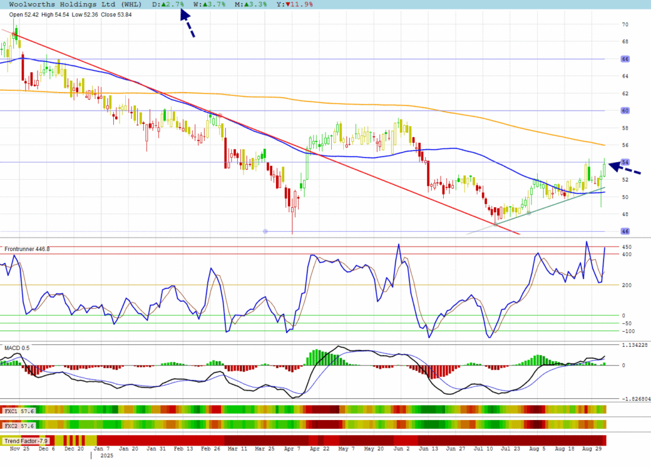The width and height of the screenshot is (651, 467).
Task: Click the 70 price axis label
Action: coord(625,25)
